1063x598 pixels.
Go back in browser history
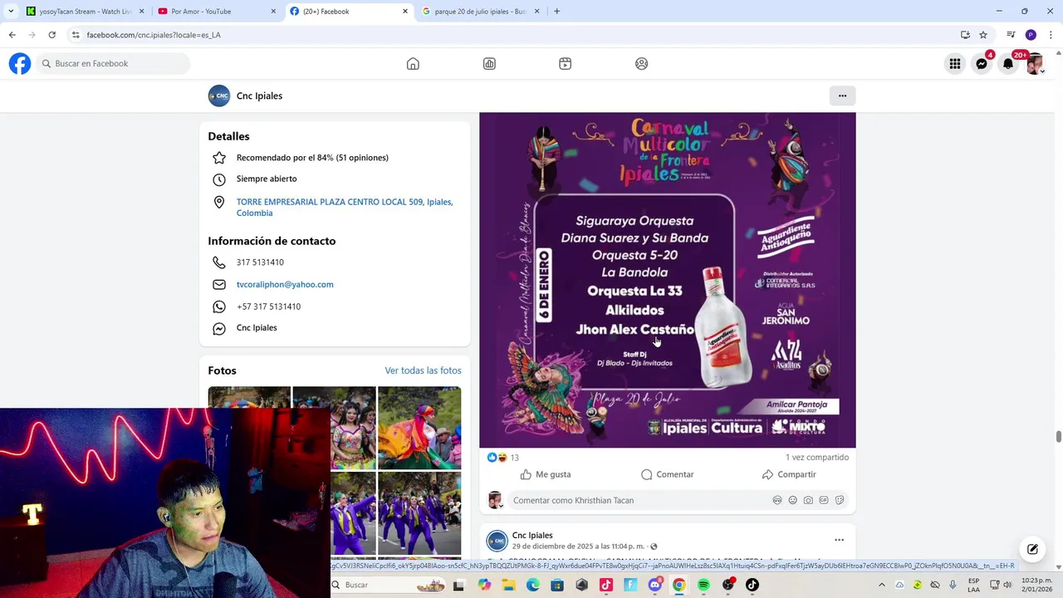(12, 35)
